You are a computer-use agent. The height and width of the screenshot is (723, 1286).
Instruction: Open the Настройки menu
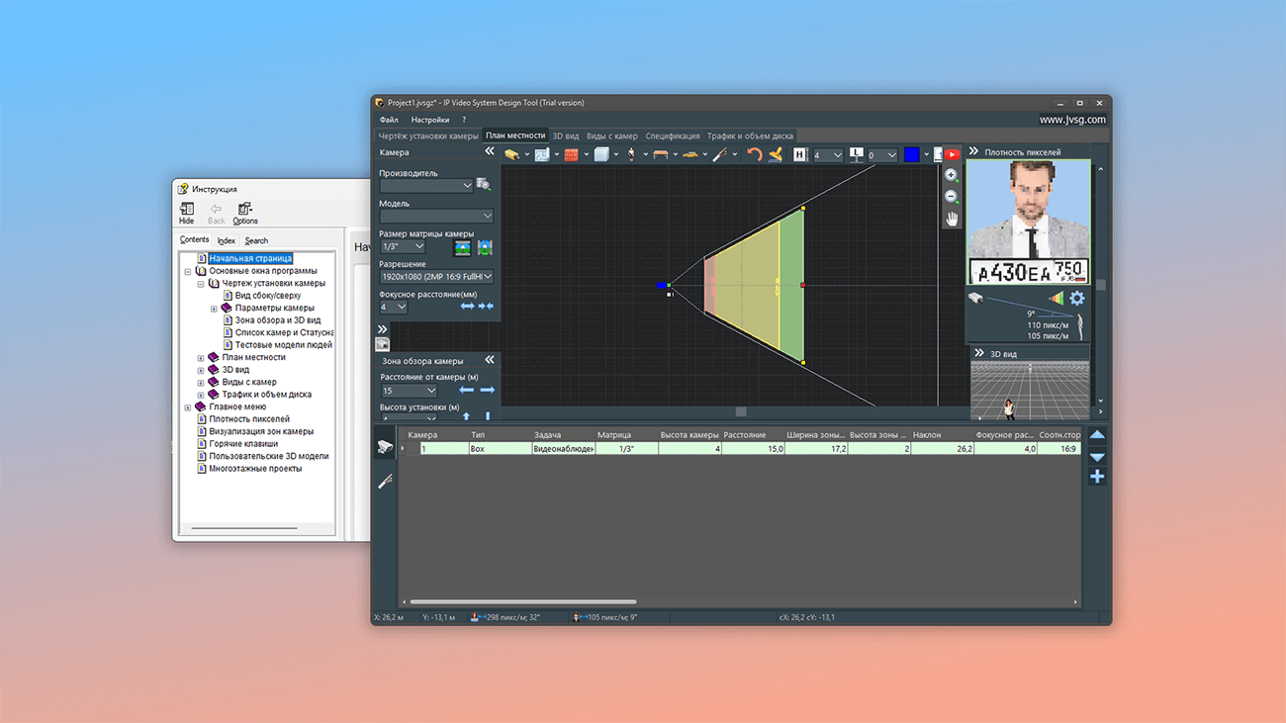[429, 120]
